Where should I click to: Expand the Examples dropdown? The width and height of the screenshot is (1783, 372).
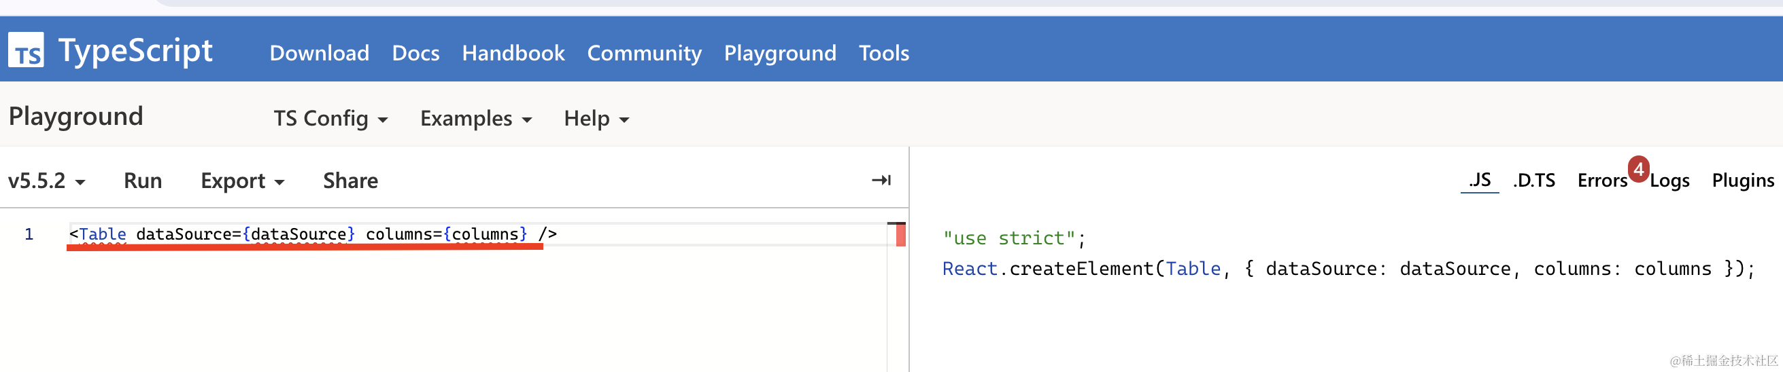476,119
